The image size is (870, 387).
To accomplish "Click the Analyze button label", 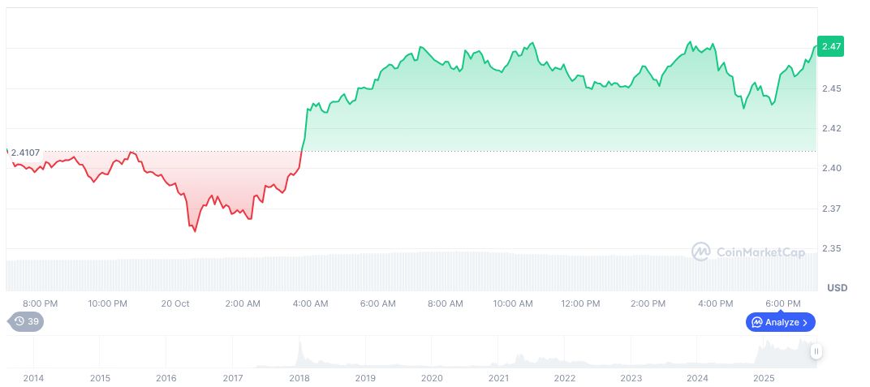I will [x=782, y=322].
